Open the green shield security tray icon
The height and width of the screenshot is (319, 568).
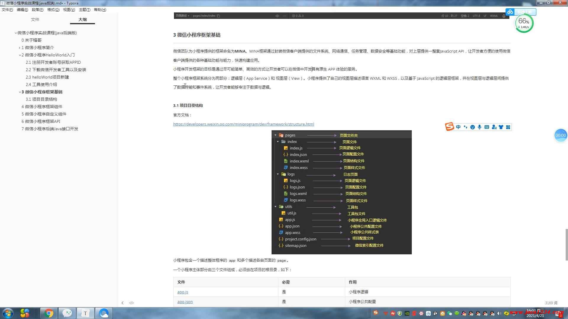point(400,313)
